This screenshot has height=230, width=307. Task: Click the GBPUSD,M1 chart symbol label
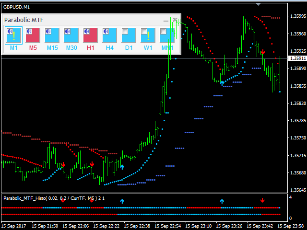pos(16,7)
